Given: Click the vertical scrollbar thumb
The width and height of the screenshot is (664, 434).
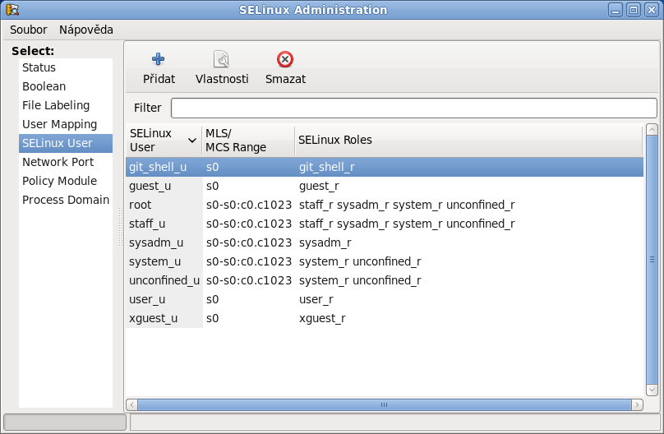Looking at the screenshot, I should coord(652,260).
